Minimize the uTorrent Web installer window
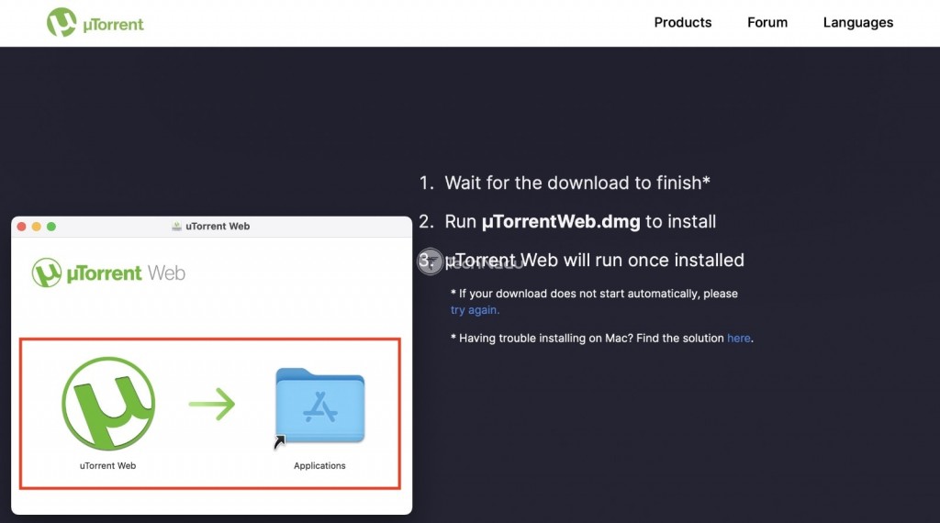This screenshot has width=940, height=523. [37, 227]
